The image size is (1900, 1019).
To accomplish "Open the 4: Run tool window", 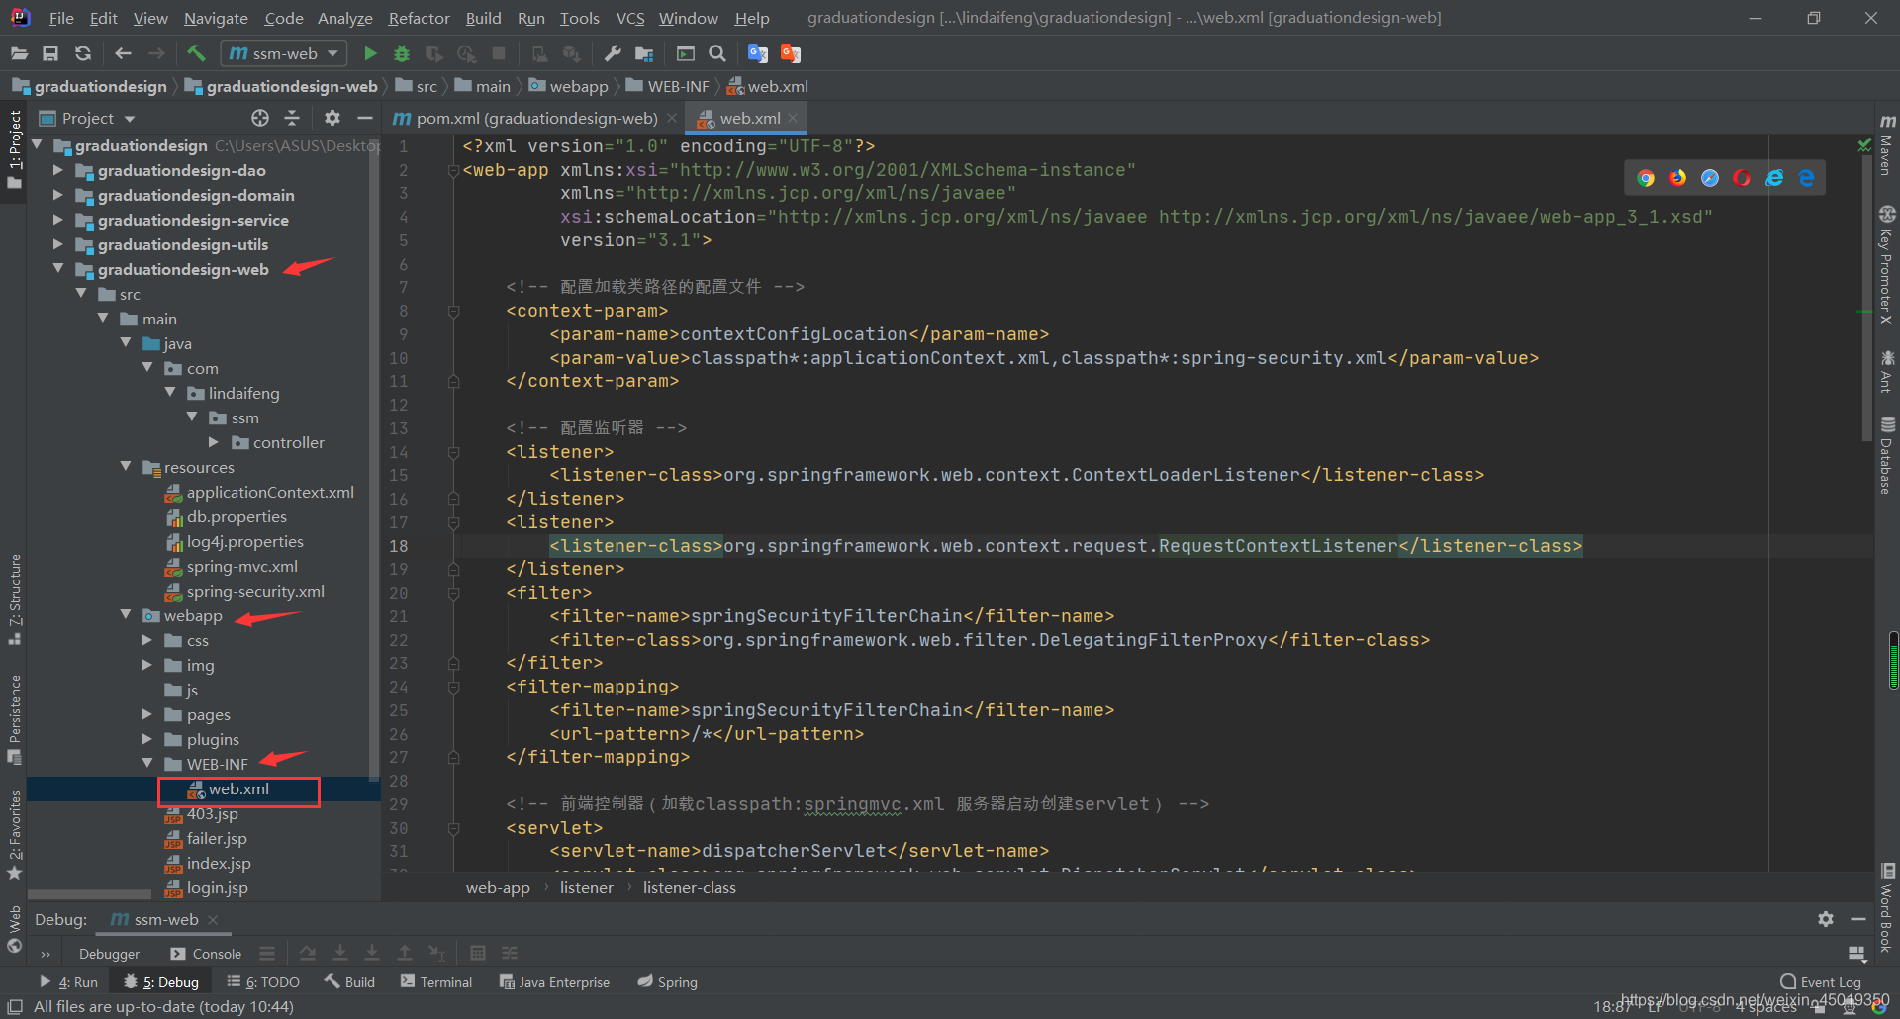I will 68,982.
